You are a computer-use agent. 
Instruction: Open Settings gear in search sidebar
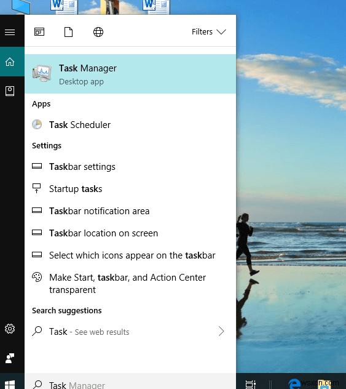pyautogui.click(x=10, y=329)
